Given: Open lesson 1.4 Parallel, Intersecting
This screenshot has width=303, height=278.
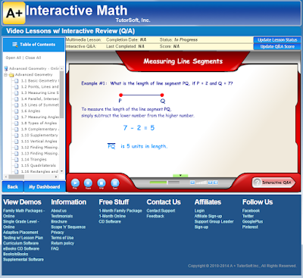Looking at the screenshot, I should pos(40,99).
